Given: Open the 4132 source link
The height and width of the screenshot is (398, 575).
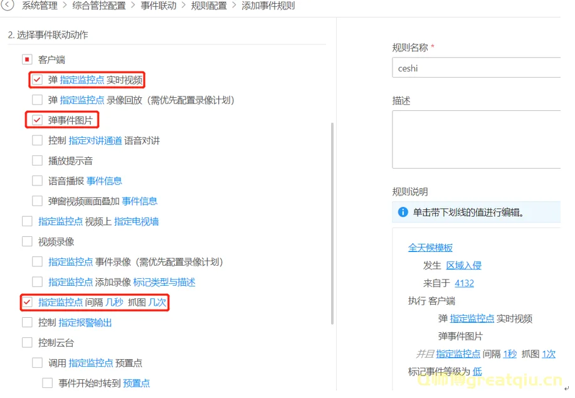Looking at the screenshot, I should coord(464,283).
